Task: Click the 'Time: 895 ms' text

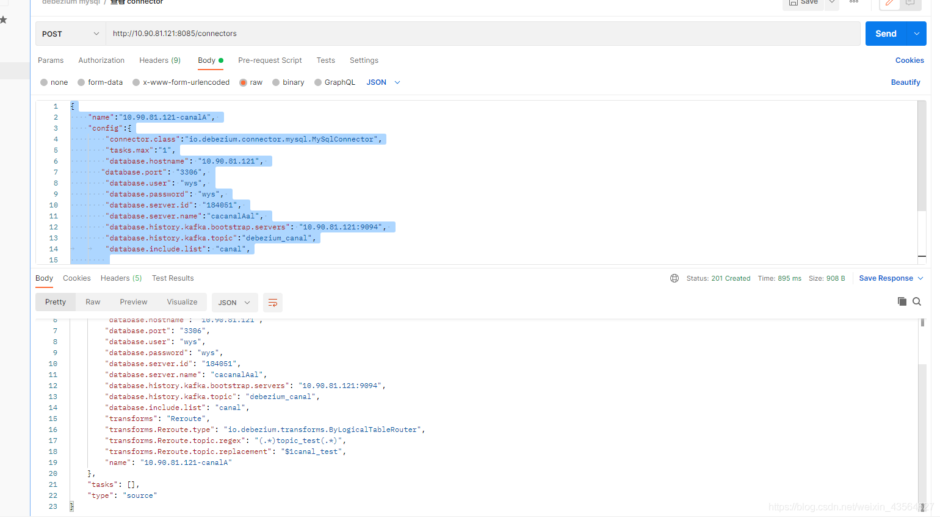Action: (x=779, y=278)
